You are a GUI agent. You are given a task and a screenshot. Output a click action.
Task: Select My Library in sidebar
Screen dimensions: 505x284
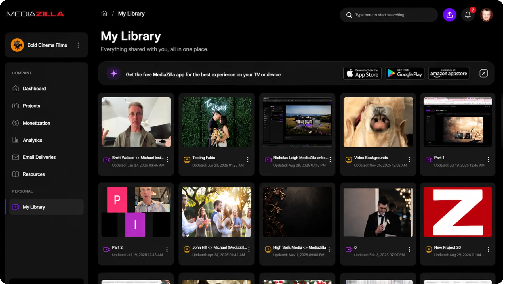[x=47, y=207]
